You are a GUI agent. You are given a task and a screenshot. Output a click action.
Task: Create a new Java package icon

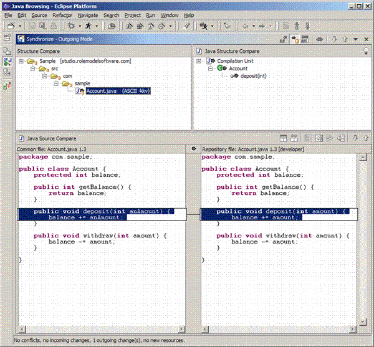[140, 26]
